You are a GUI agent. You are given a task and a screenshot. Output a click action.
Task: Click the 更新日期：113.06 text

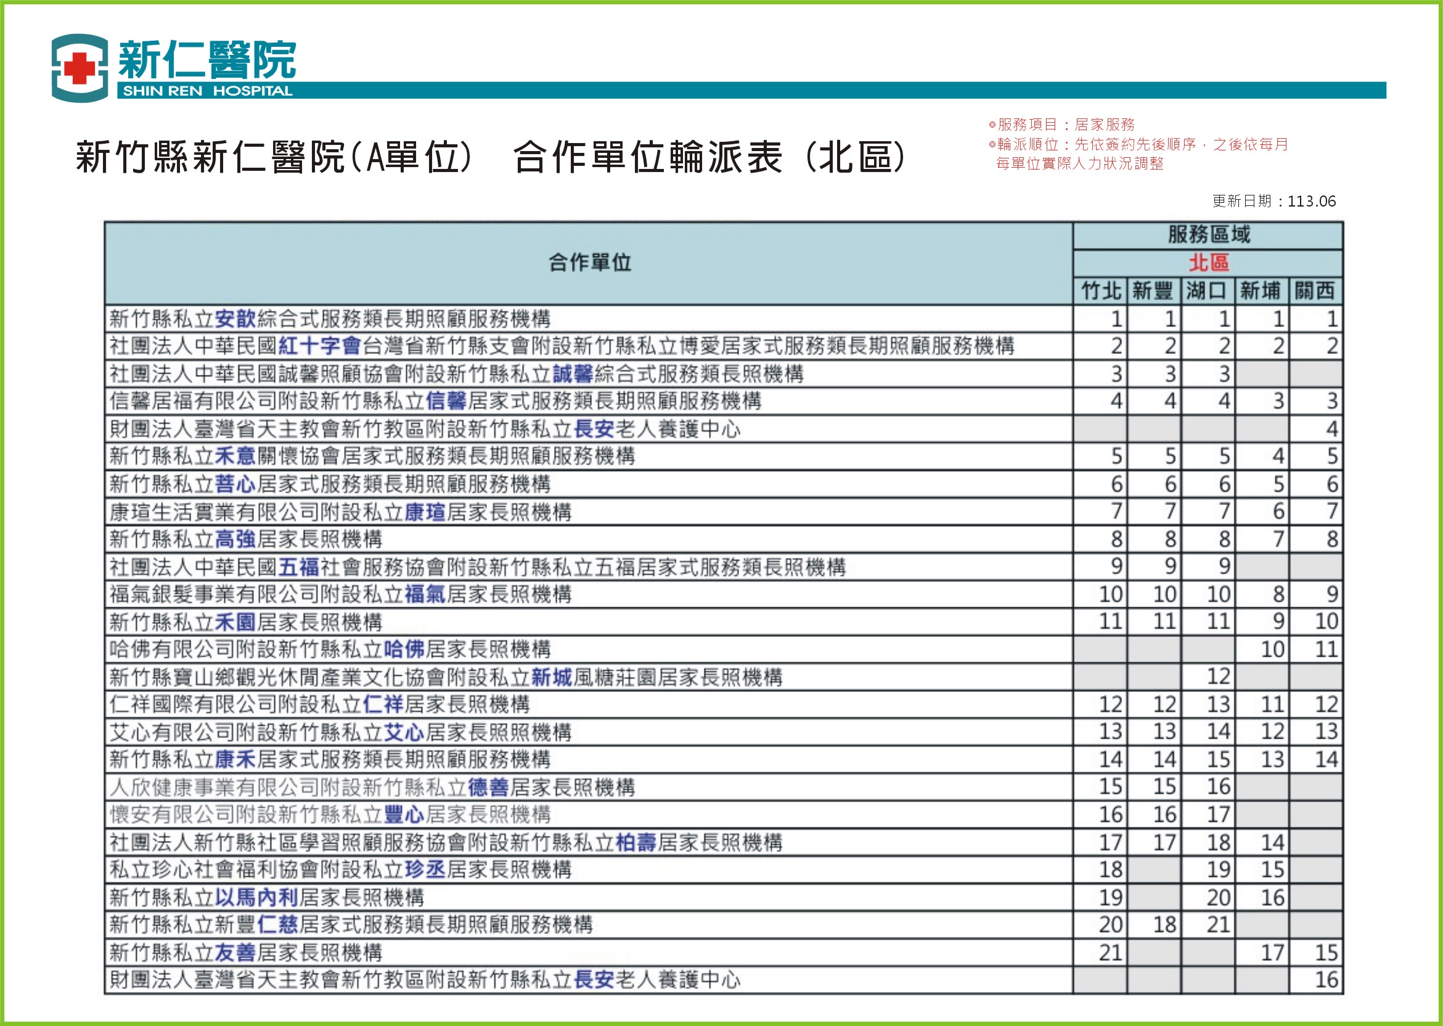coord(1273,201)
